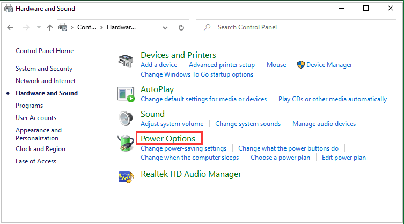Screen dimensions: 404x224
Task: Open the Recent locations dropdown arrow
Action: (39, 27)
